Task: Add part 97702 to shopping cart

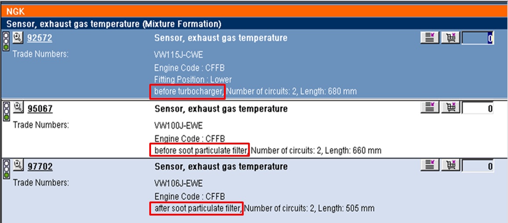Action: point(450,166)
